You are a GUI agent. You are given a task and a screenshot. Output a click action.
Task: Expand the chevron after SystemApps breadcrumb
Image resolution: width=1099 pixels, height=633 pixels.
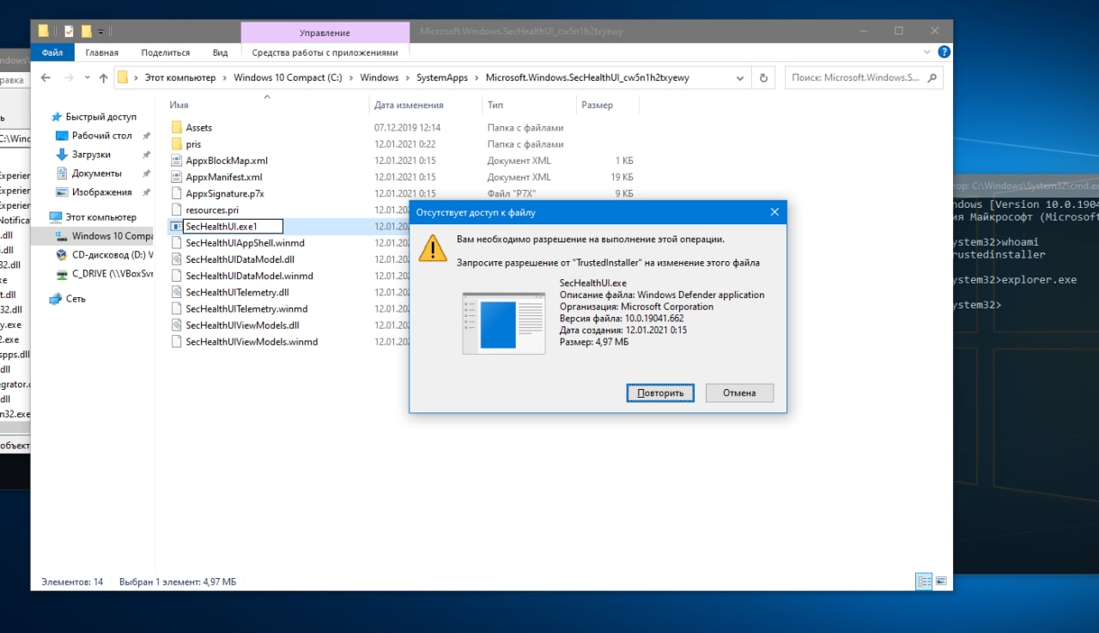pos(477,77)
